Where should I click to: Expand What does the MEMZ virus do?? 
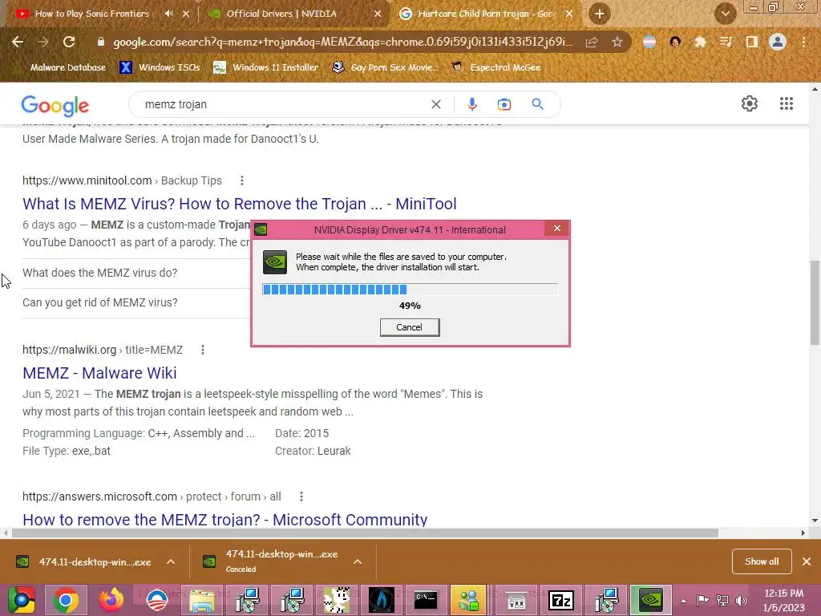[136, 273]
